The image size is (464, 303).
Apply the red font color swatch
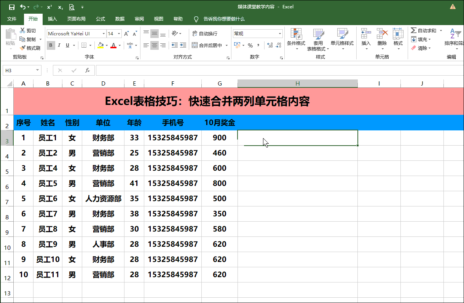113,45
